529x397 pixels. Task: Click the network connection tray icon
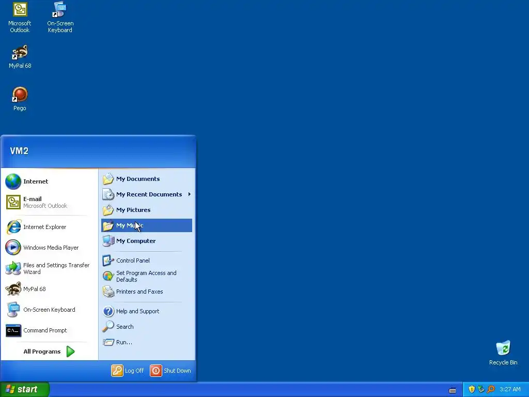pyautogui.click(x=481, y=389)
